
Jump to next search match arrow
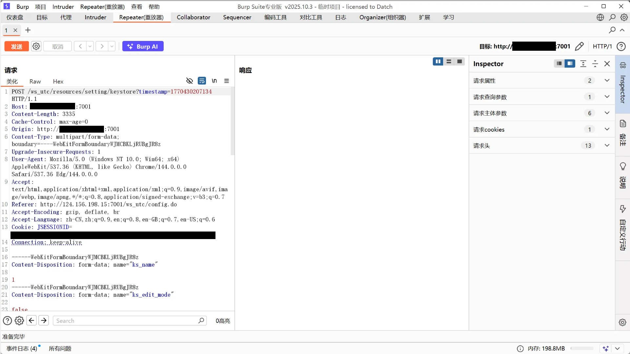44,320
